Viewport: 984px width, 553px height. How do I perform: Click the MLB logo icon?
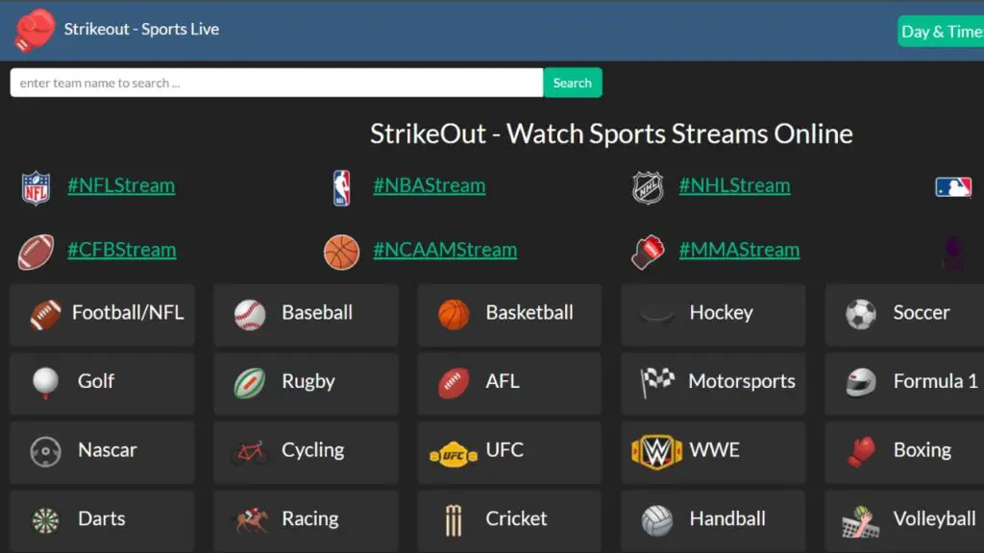pos(953,187)
